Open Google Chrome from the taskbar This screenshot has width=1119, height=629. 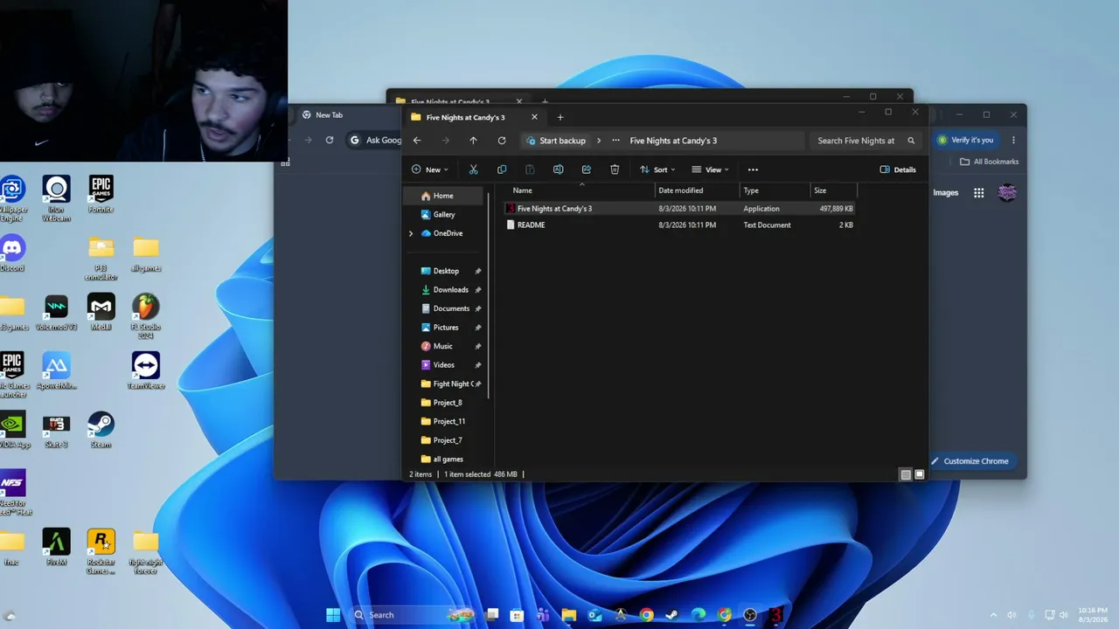[x=646, y=615]
